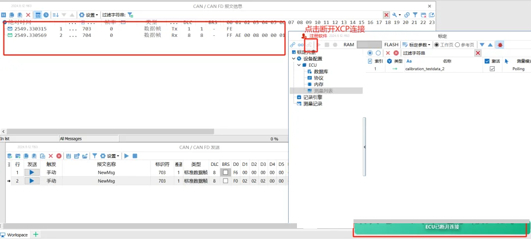The height and width of the screenshot is (239, 531).
Task: Open the 设置 dropdown in message trace toolbar
Action: click(88, 15)
